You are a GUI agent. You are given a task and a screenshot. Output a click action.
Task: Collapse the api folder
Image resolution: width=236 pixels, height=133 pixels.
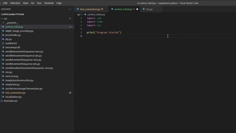click(6, 18)
